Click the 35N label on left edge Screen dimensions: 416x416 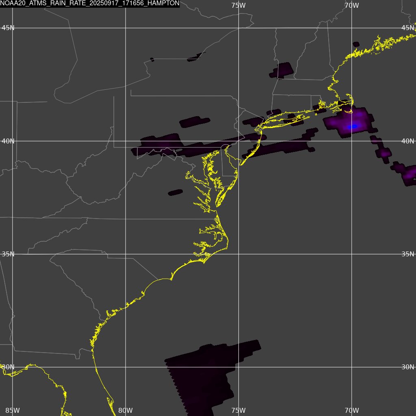coord(8,254)
